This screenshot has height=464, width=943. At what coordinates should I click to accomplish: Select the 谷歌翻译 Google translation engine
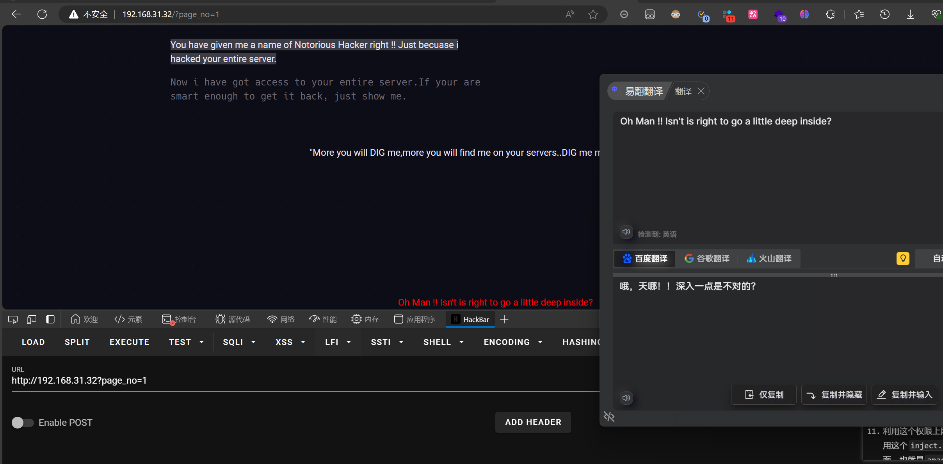tap(707, 259)
